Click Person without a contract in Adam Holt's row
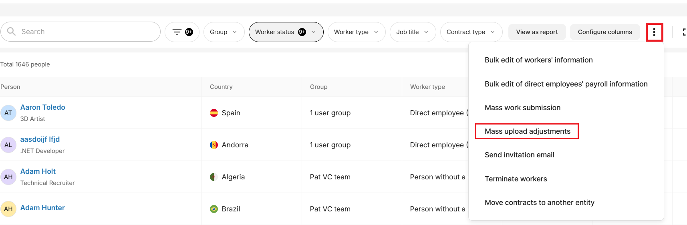Viewport: 687px width, 225px height. pyautogui.click(x=439, y=177)
